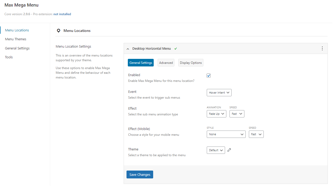This screenshot has width=333, height=186.
Task: Click the 'not installed' Pro extension link
Action: (x=62, y=14)
